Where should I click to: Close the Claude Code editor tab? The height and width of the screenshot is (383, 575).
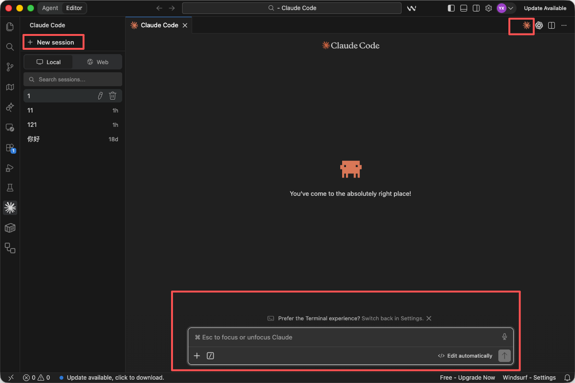[x=185, y=25]
